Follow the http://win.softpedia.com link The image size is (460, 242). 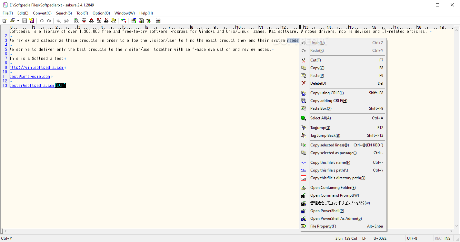[x=36, y=68]
